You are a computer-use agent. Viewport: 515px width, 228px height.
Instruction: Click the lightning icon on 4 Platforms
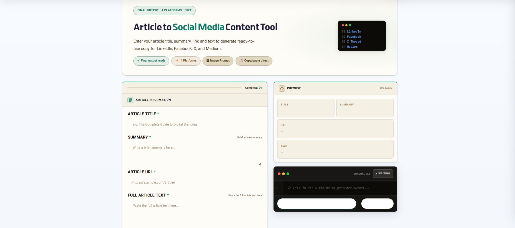[177, 61]
